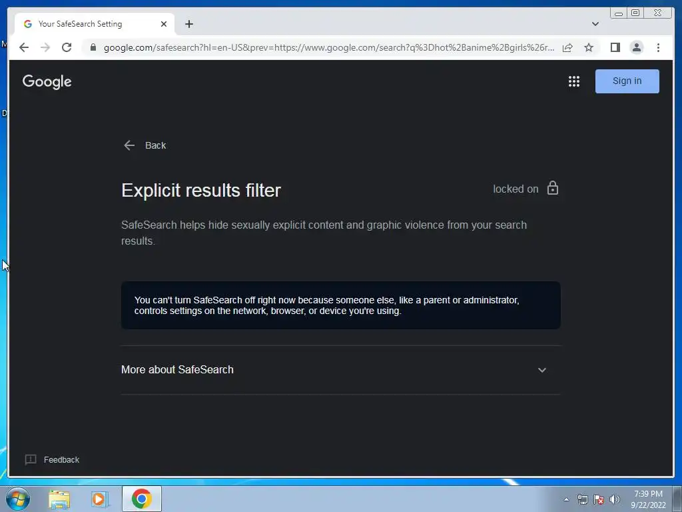This screenshot has width=682, height=512.
Task: Click the "SafeSearch helps hide sexually explicit" description
Action: [324, 233]
